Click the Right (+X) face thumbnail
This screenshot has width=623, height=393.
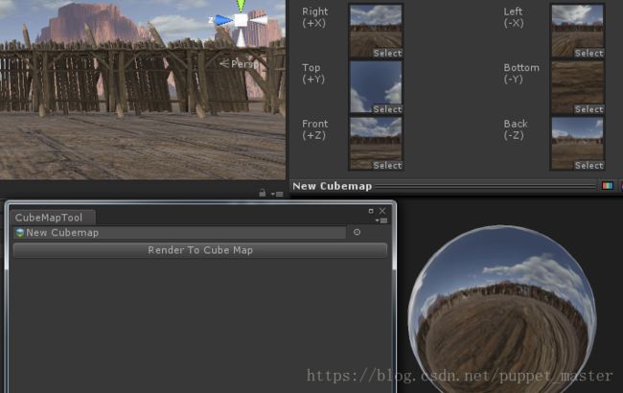point(376,31)
